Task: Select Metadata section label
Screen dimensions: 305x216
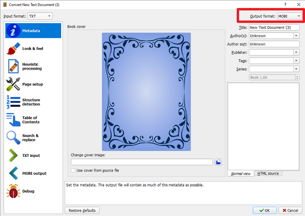Action: [31, 31]
